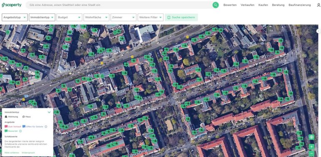Click the yellow transit stop marker on Berliner Allee
The width and height of the screenshot is (321, 157).
(132, 57)
